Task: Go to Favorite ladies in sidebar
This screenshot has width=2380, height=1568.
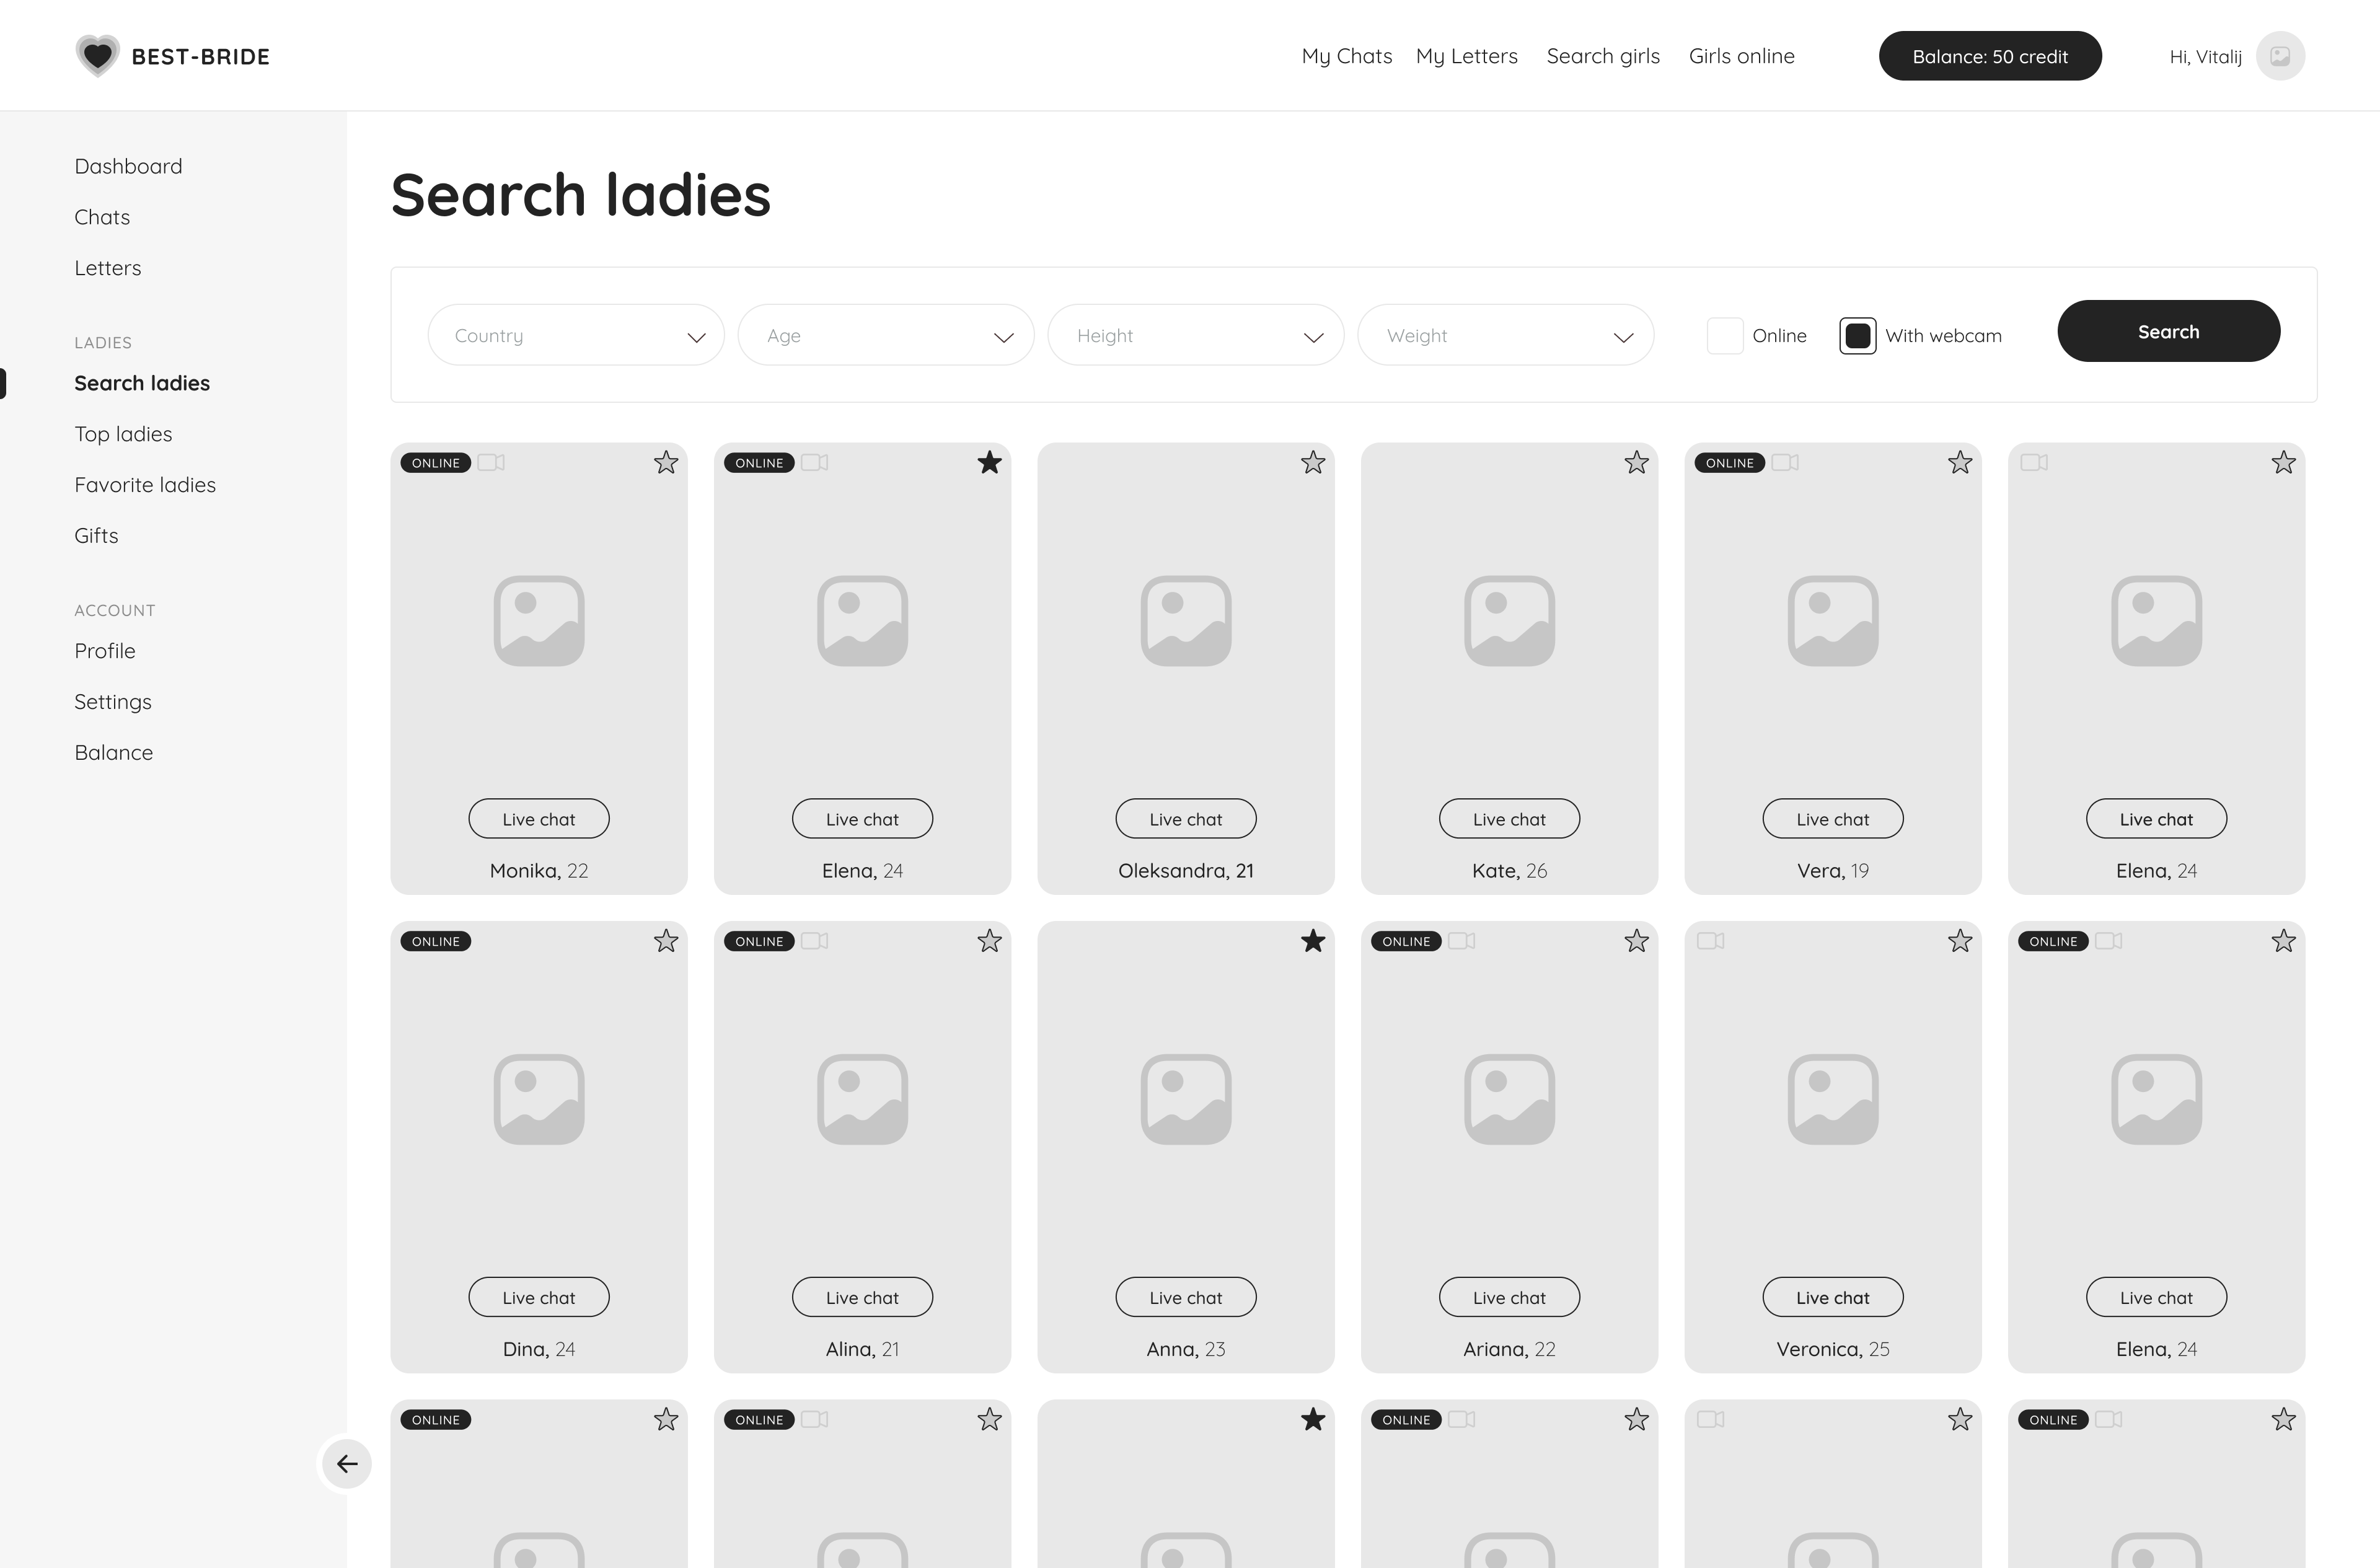Action: (145, 485)
